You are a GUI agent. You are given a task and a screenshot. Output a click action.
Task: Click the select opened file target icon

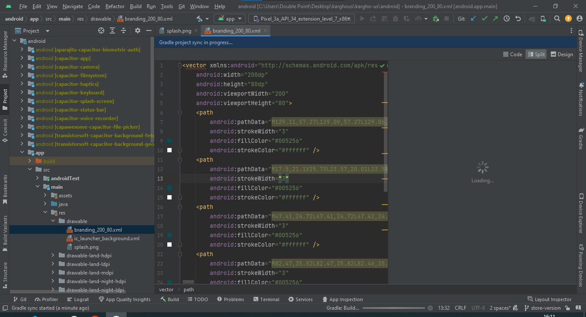coord(101,30)
